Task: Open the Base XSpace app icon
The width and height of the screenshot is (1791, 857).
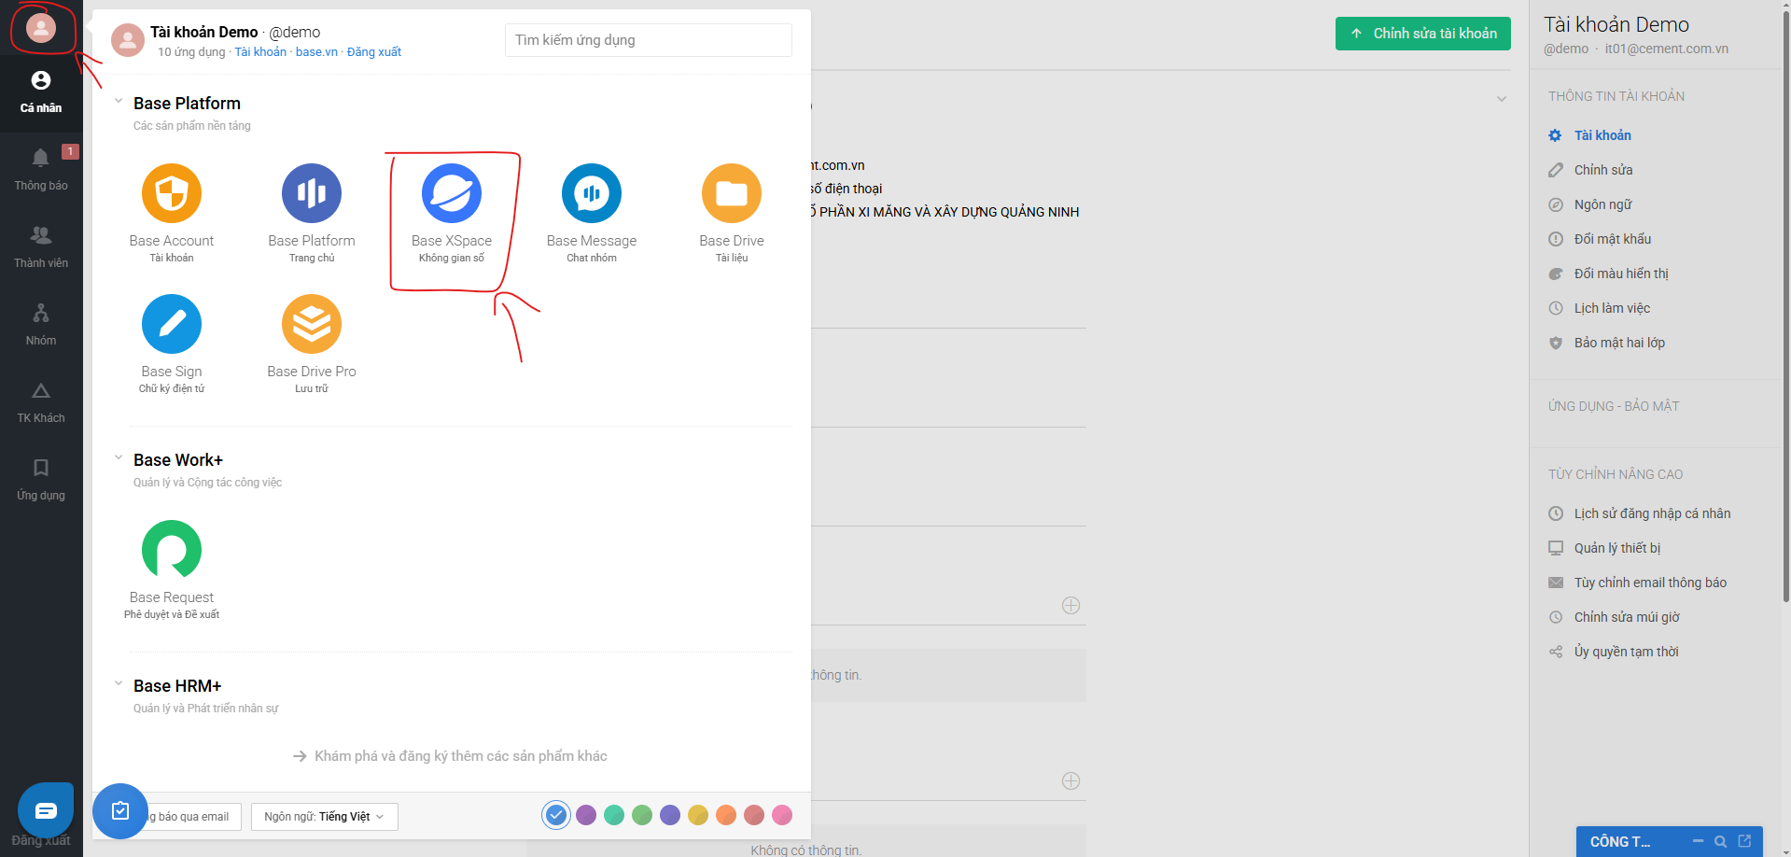Action: [x=452, y=194]
